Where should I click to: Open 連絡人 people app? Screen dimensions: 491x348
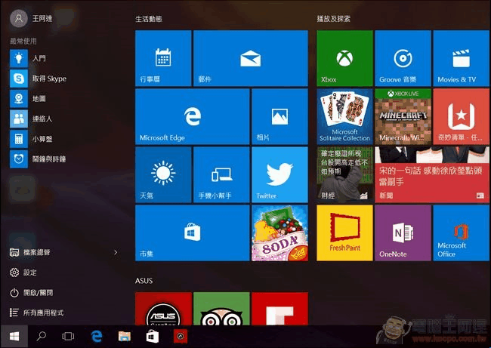tap(31, 119)
